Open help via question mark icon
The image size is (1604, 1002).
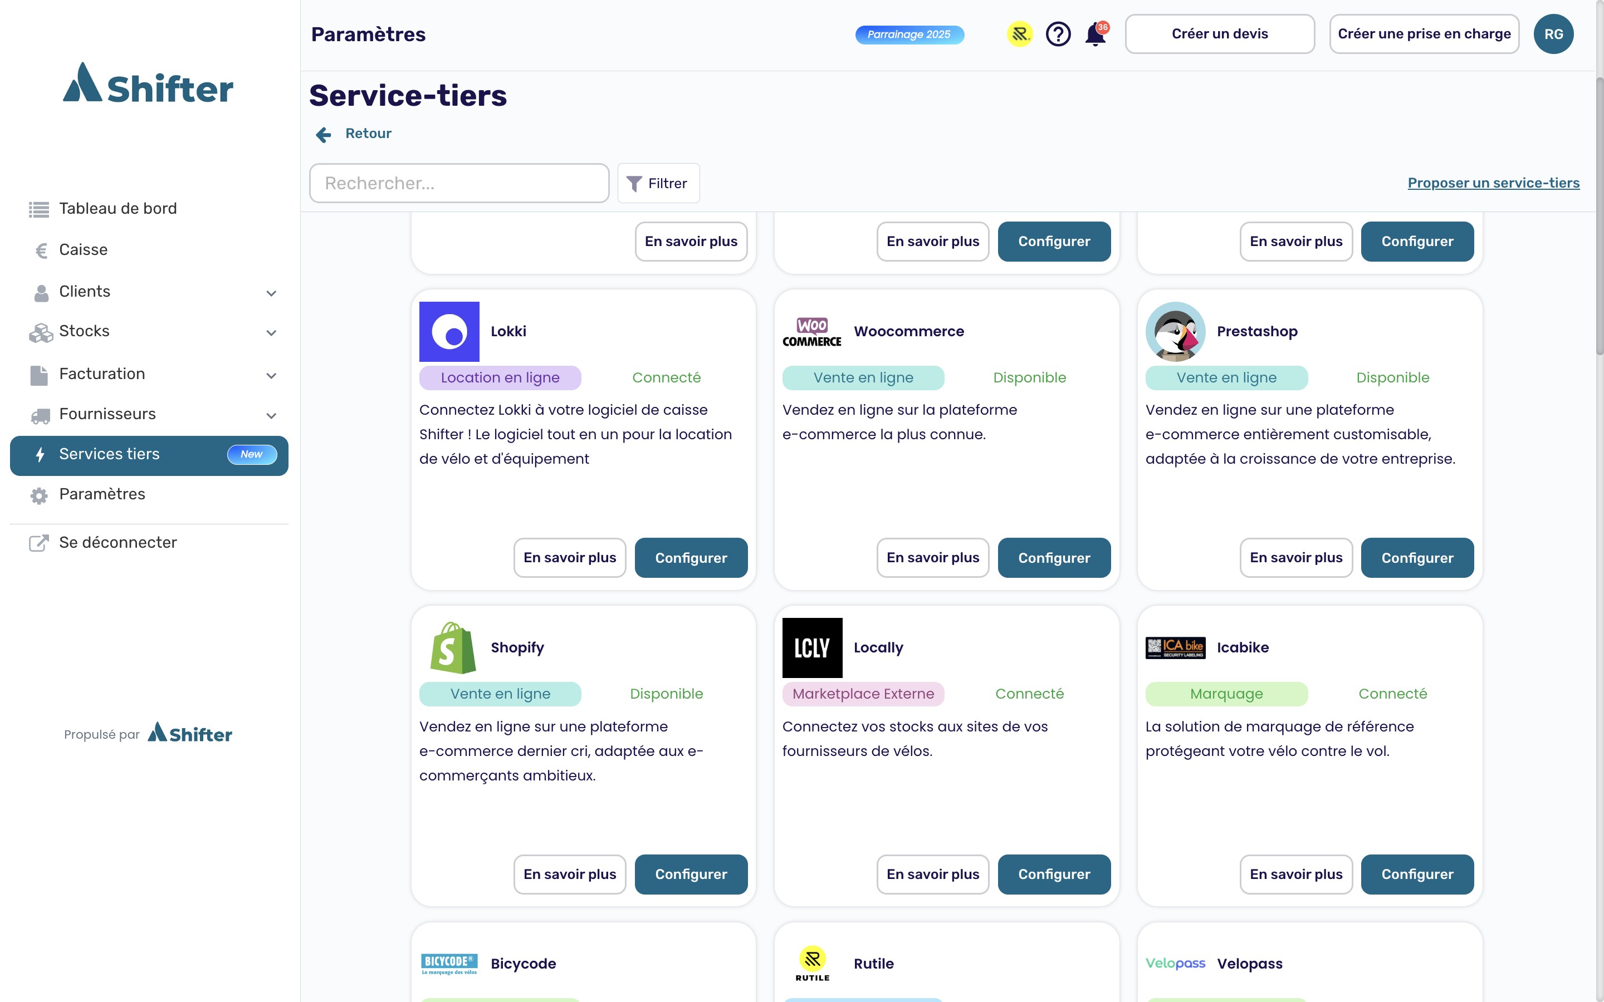1058,34
